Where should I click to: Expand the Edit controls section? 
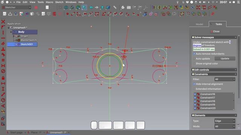point(235,70)
